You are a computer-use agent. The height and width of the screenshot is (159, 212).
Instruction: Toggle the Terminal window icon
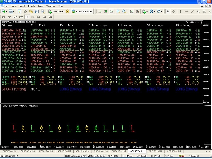pos(37,12)
